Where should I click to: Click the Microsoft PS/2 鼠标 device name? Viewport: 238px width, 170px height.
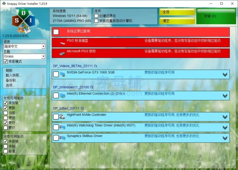pos(81,51)
